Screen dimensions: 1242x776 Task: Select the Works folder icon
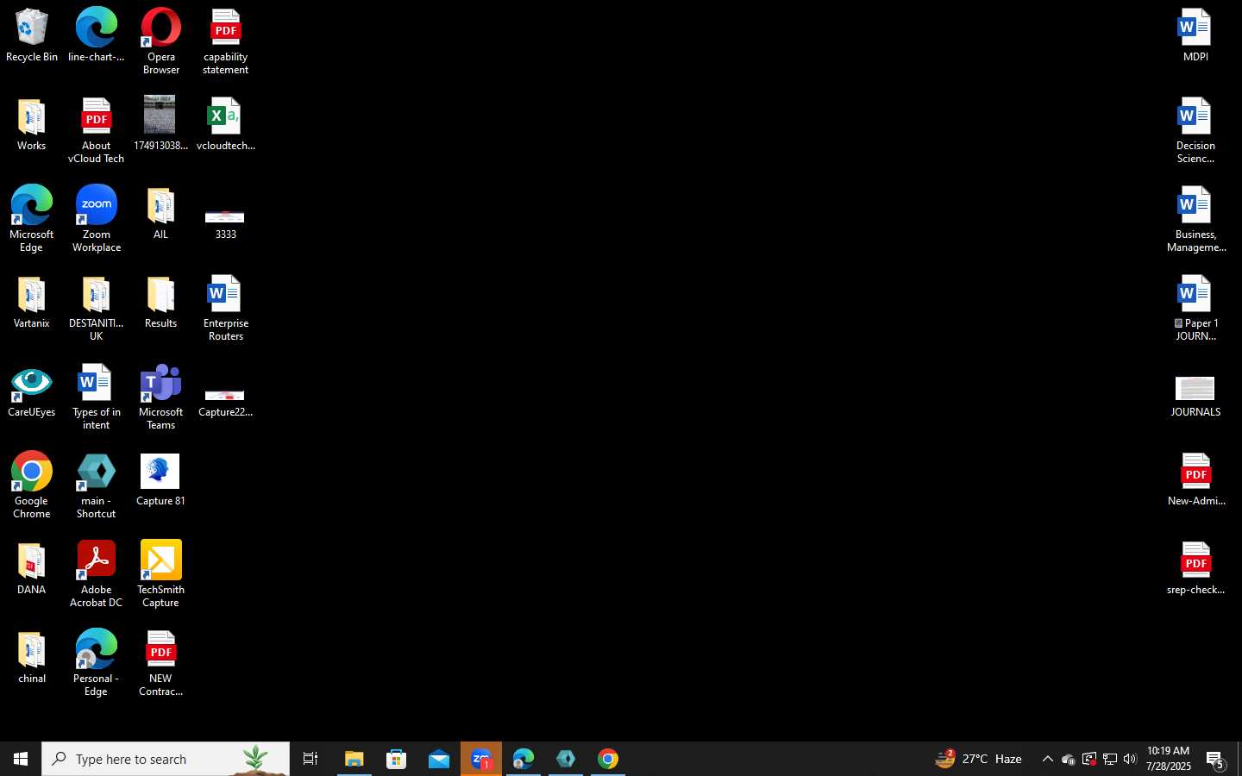[x=32, y=124]
